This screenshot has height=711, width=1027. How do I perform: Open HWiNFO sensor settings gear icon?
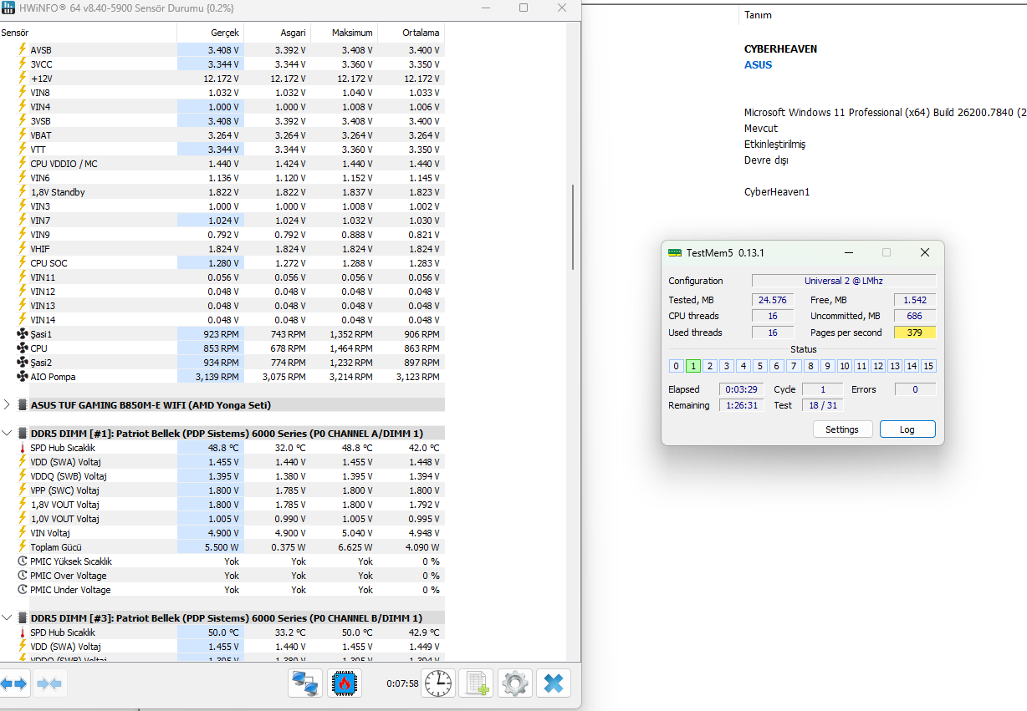tap(515, 683)
